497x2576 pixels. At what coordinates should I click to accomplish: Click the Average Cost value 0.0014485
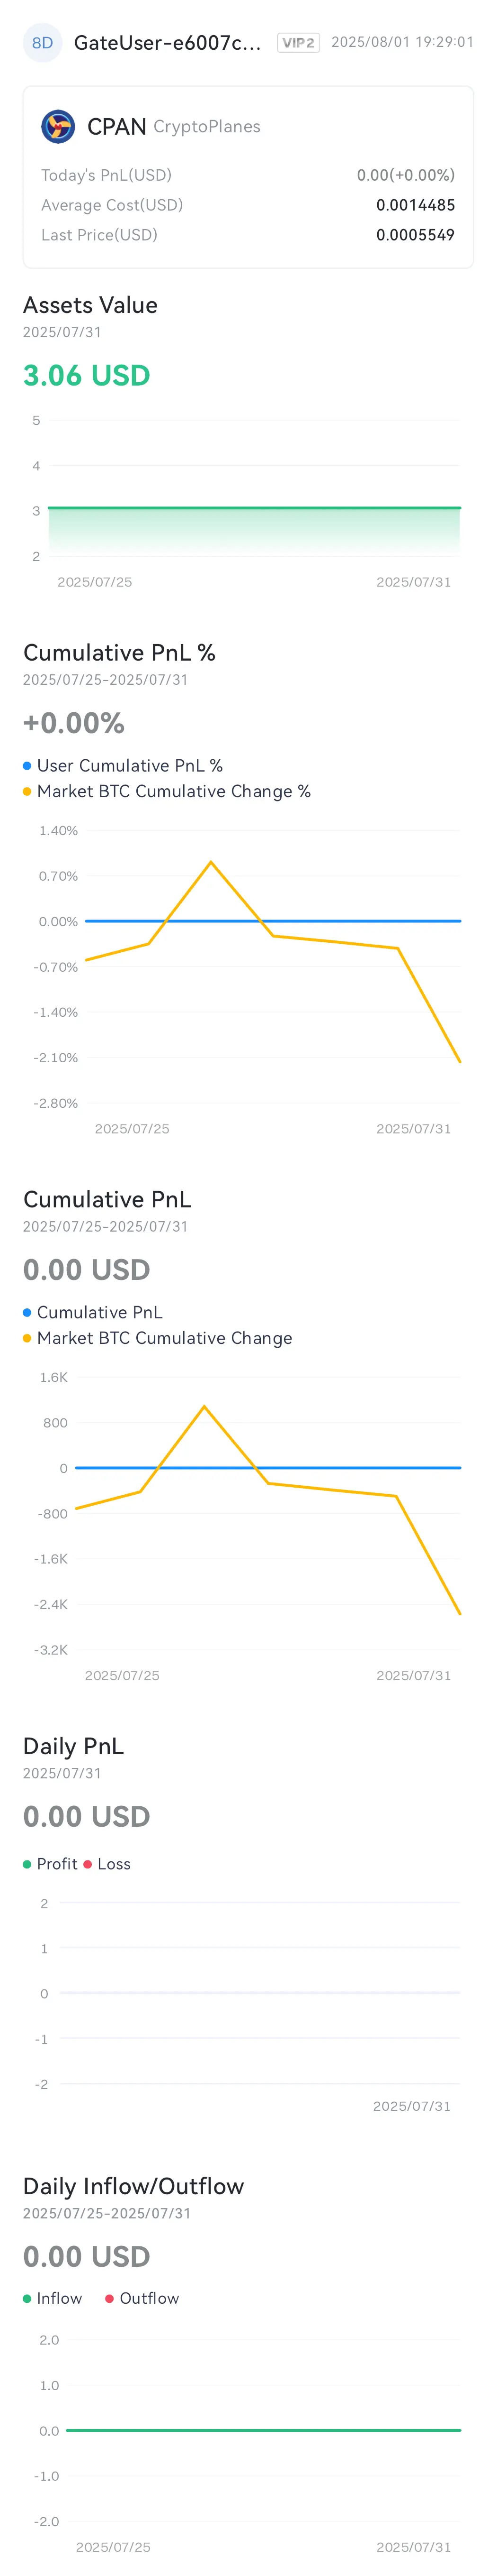point(415,205)
